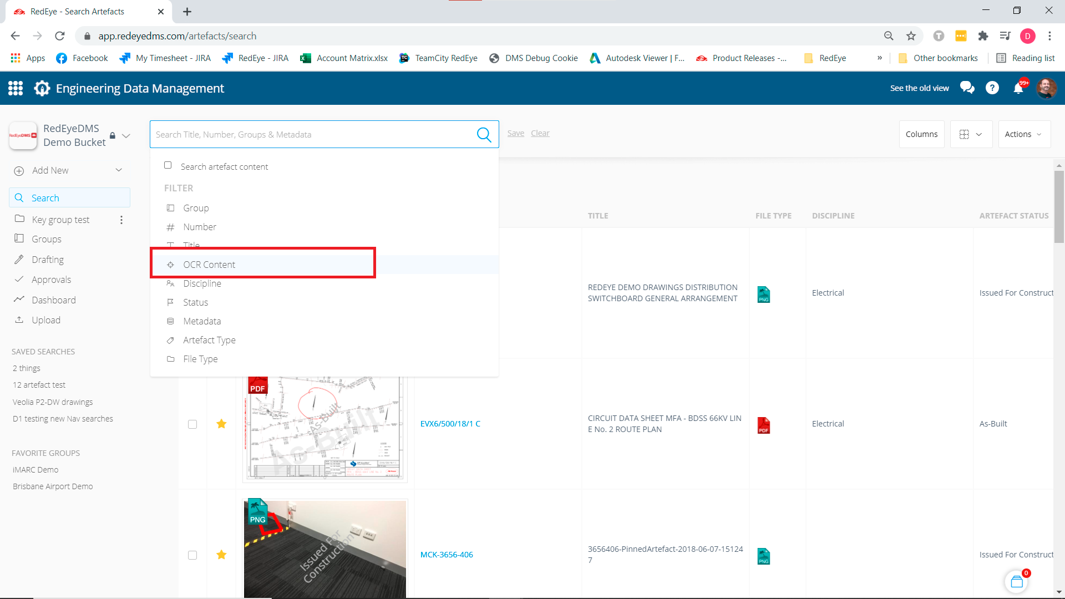1065x599 pixels.
Task: Click the search magnifier icon in search box
Action: [484, 134]
